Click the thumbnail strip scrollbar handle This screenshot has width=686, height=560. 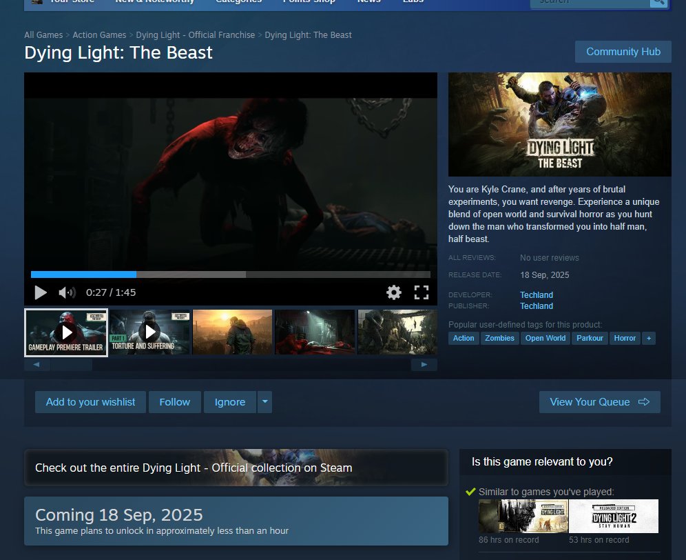[x=72, y=365]
